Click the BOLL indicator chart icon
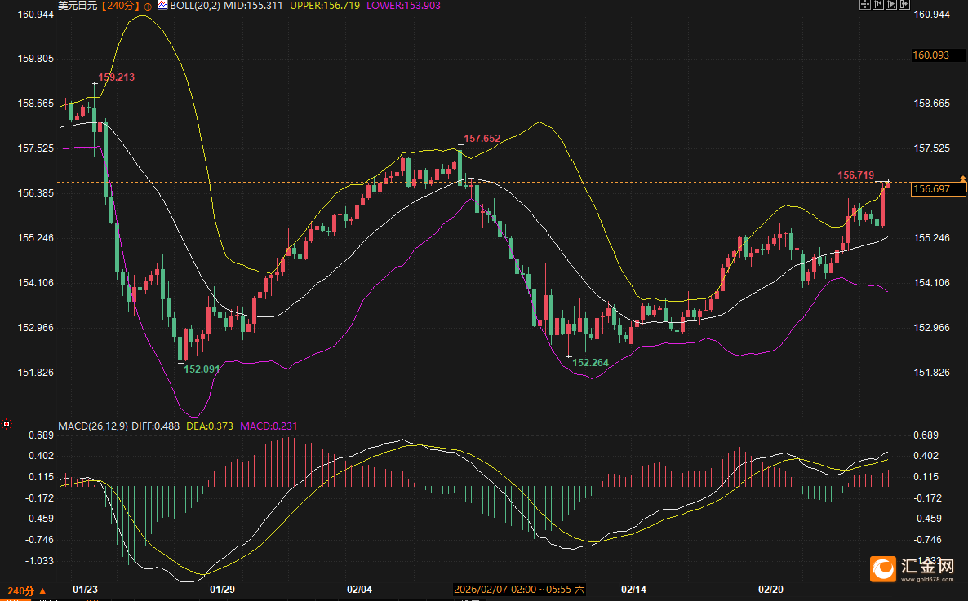968x601 pixels. tap(162, 5)
